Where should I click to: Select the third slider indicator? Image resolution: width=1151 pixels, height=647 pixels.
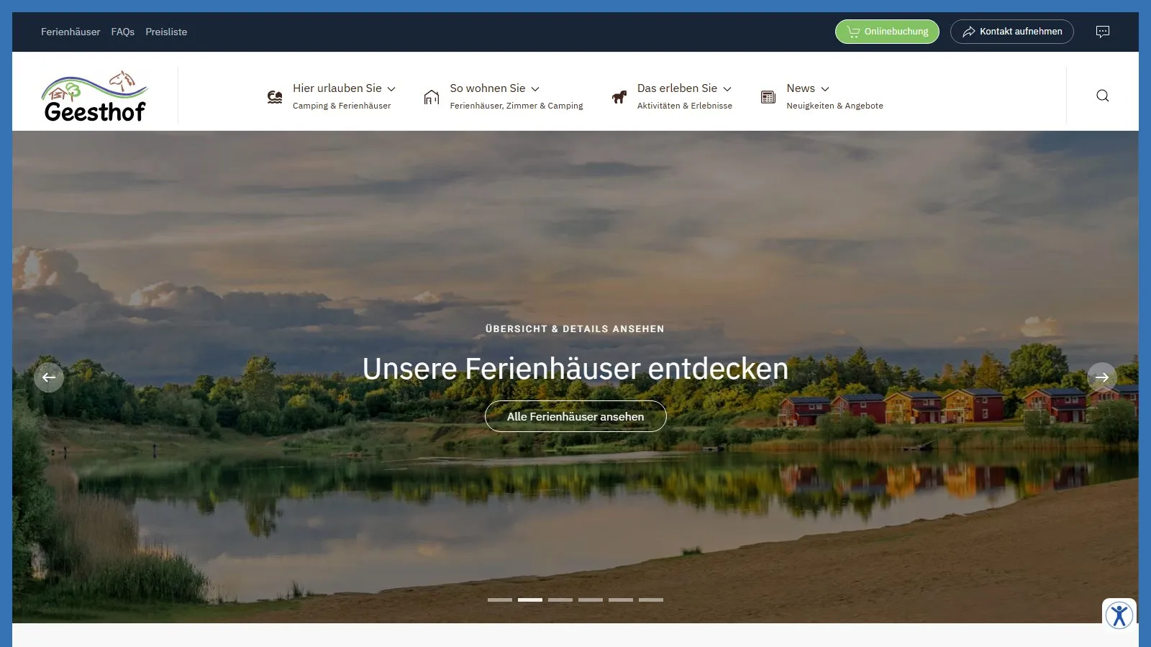[x=560, y=600]
